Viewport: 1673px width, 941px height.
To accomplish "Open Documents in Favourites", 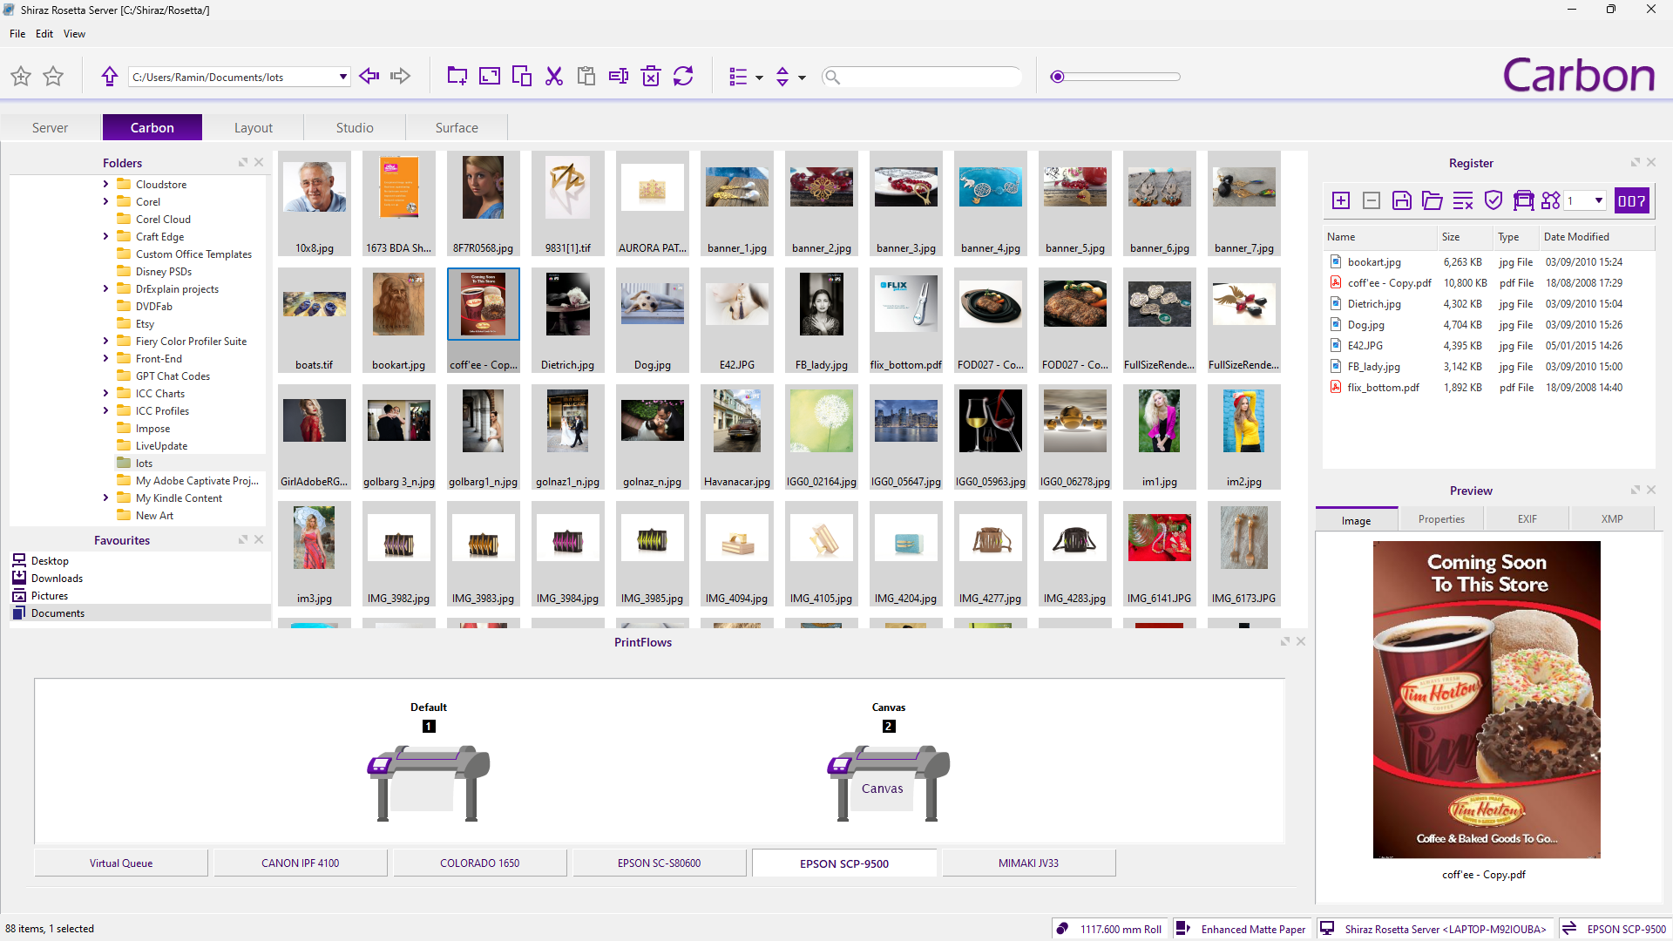I will pos(58,613).
